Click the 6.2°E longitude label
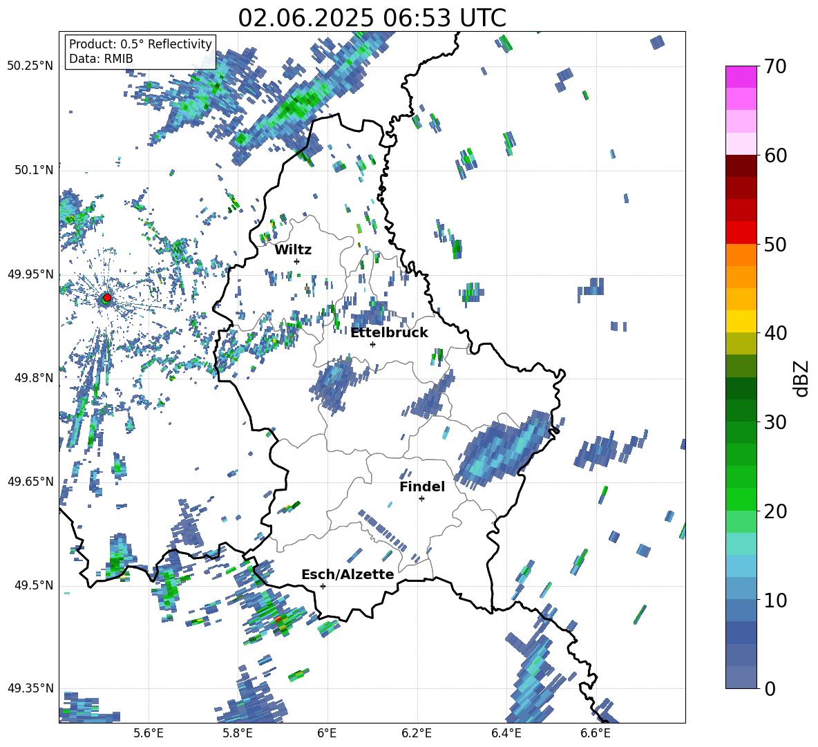 click(417, 734)
